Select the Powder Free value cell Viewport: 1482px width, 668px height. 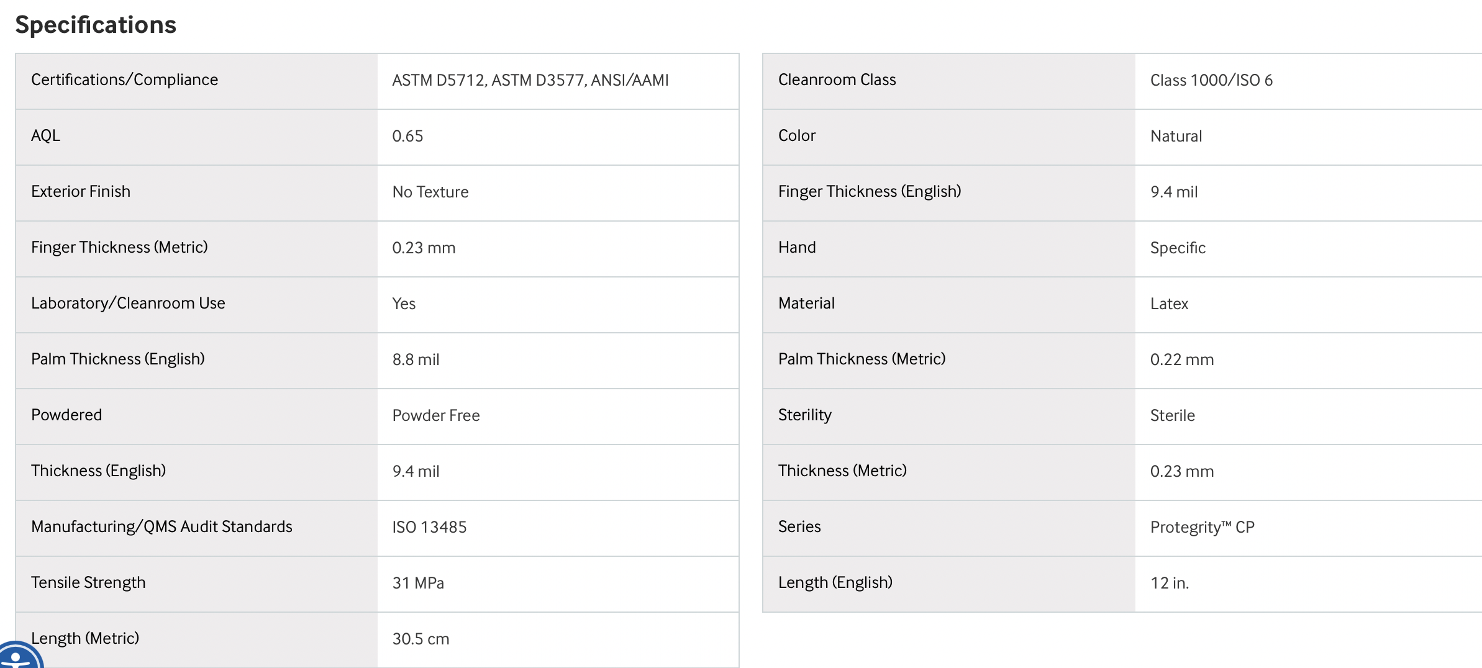(x=558, y=417)
